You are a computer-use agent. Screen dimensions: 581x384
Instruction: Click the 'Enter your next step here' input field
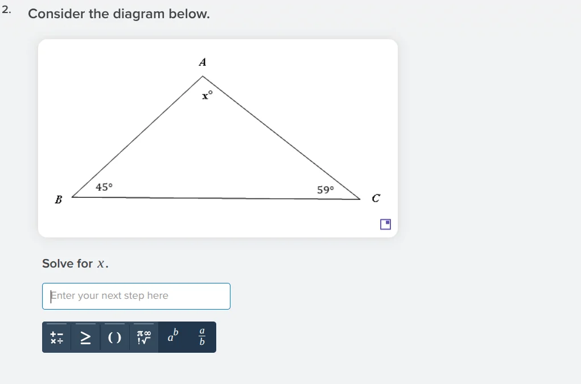(x=136, y=296)
